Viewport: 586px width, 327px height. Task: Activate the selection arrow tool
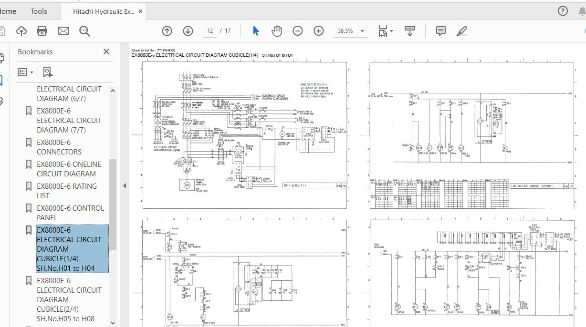pos(255,31)
